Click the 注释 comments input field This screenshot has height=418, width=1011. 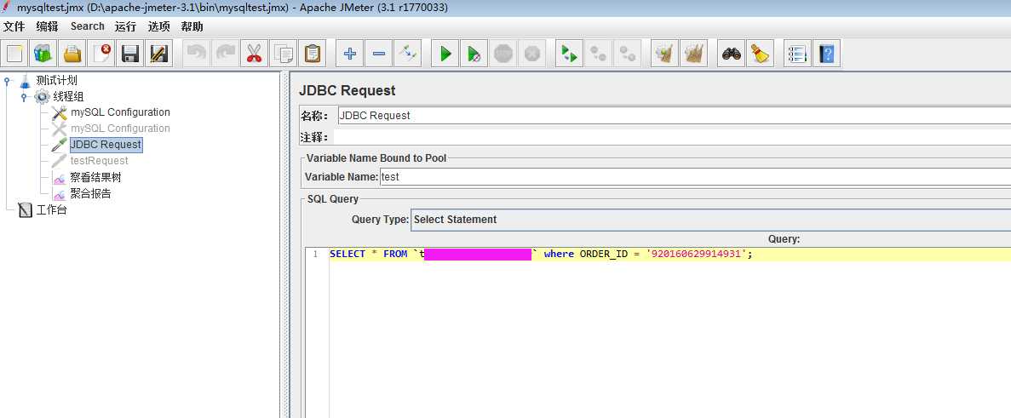tap(673, 137)
